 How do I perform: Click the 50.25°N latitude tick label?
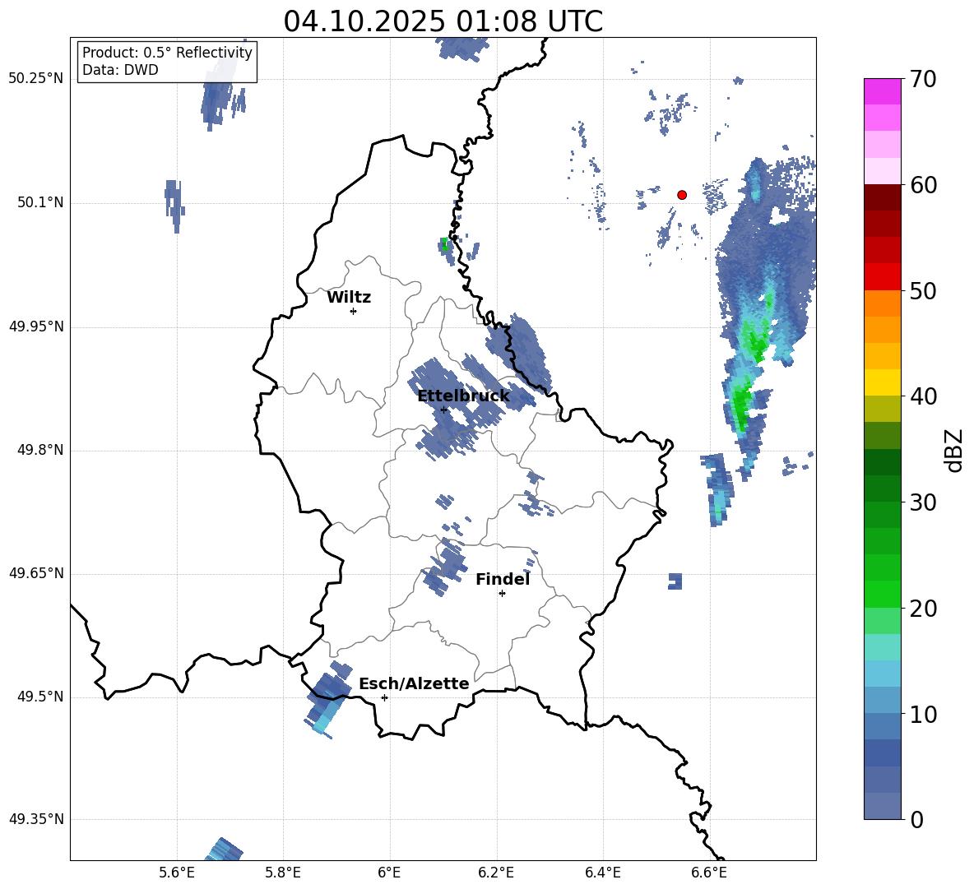point(36,79)
